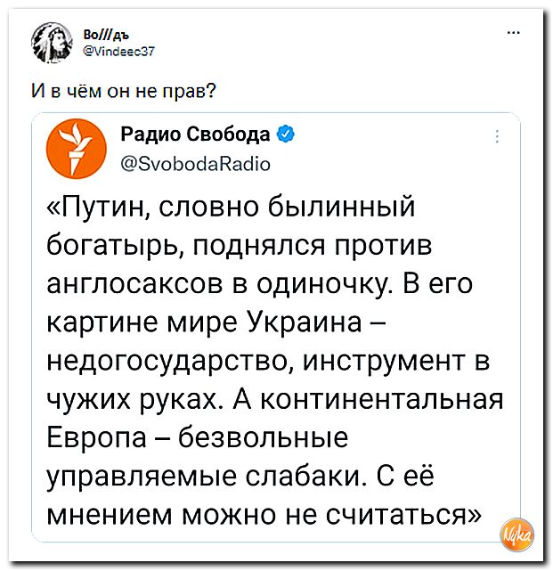
Task: Click the Nyka watermark logo
Action: (517, 534)
